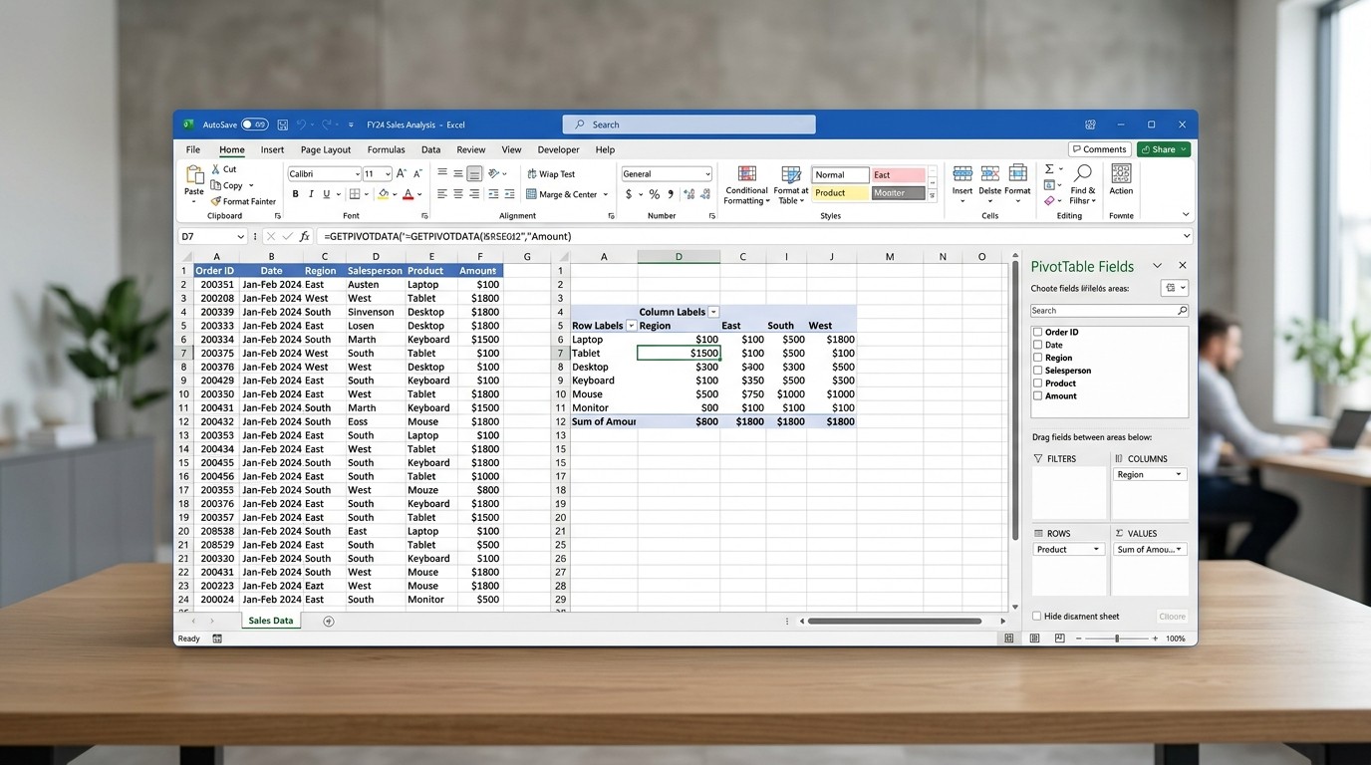The height and width of the screenshot is (765, 1371).
Task: Check the Date field checkbox
Action: pos(1038,345)
